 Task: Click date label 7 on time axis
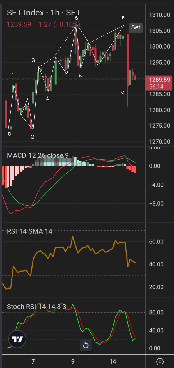(x=33, y=361)
